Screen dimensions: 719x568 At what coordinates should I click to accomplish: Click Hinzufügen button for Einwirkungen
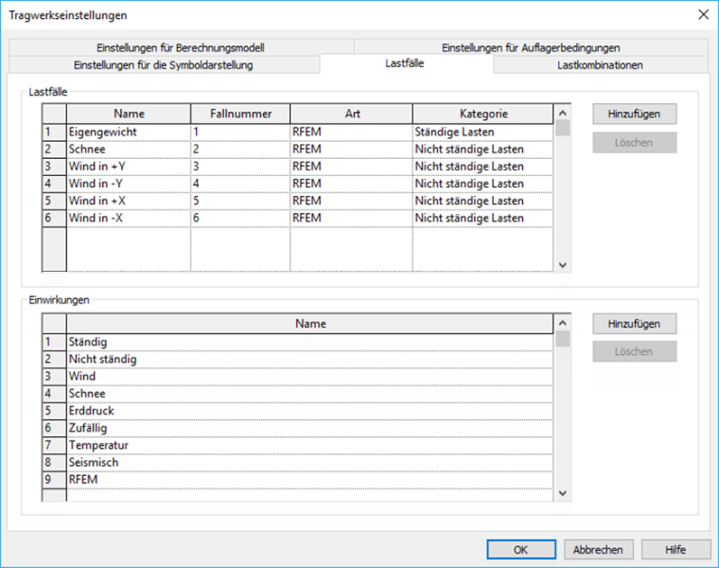(634, 324)
